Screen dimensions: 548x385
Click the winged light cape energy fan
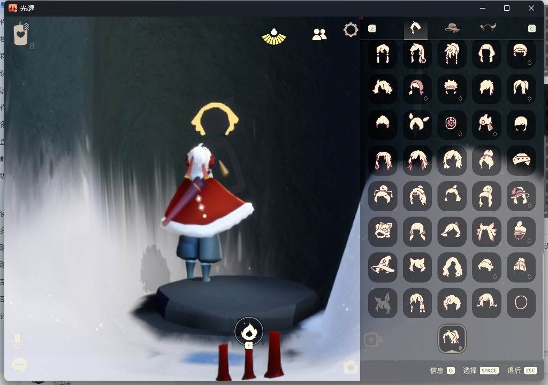click(274, 37)
